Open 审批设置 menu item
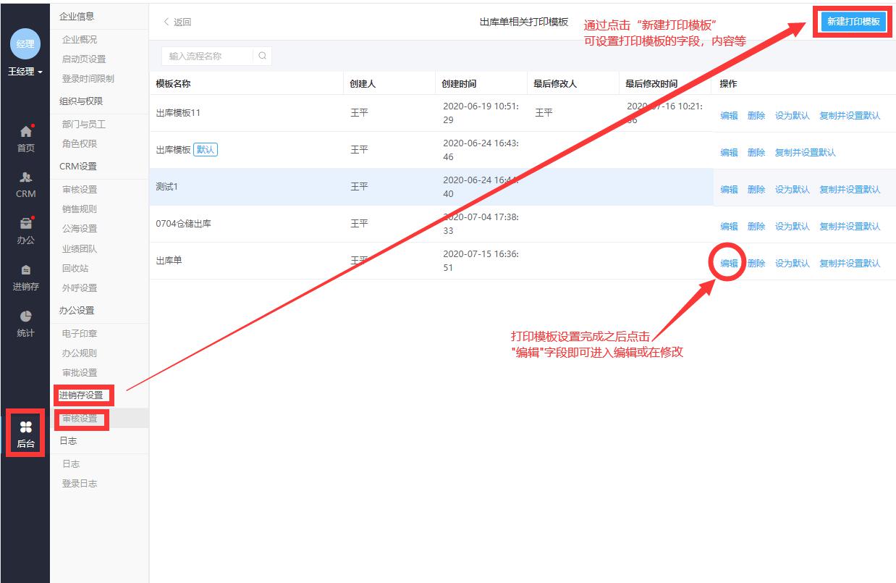This screenshot has width=896, height=583. 80,373
